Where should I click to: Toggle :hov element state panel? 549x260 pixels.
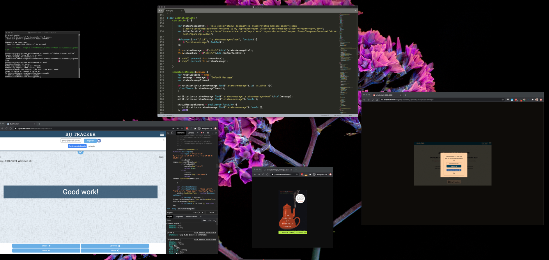click(x=204, y=220)
